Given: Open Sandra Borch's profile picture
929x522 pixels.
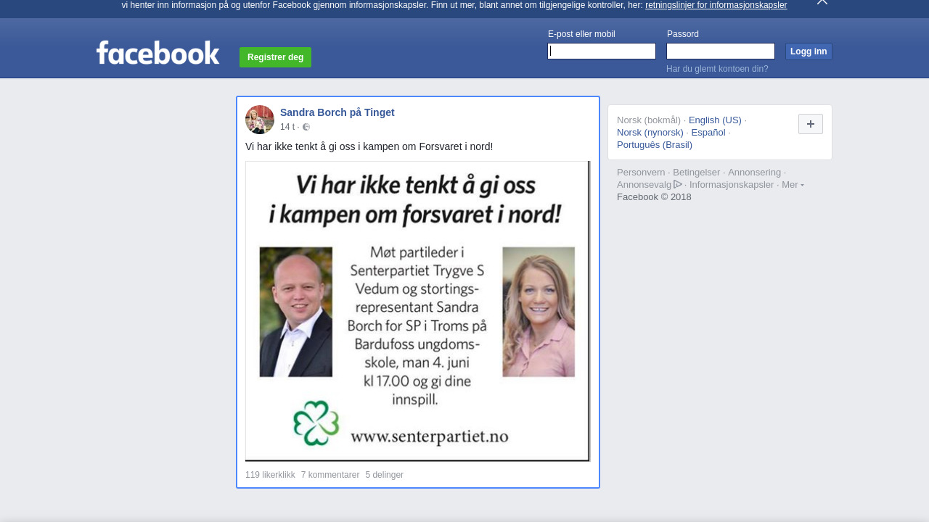Looking at the screenshot, I should point(260,120).
